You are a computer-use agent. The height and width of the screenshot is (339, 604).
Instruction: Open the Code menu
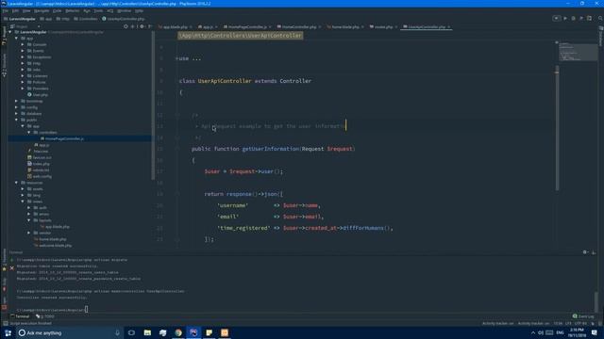click(x=57, y=10)
